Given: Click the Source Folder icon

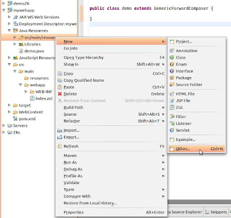Looking at the screenshot, I should coord(172,85).
